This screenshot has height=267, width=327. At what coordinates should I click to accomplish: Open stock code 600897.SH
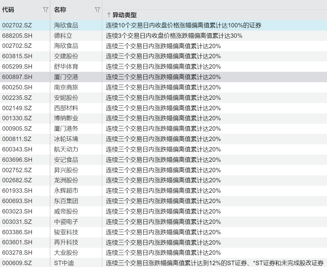17,77
